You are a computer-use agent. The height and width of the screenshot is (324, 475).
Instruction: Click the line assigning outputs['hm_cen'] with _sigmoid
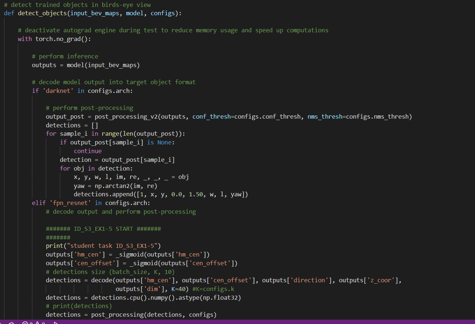(x=128, y=255)
